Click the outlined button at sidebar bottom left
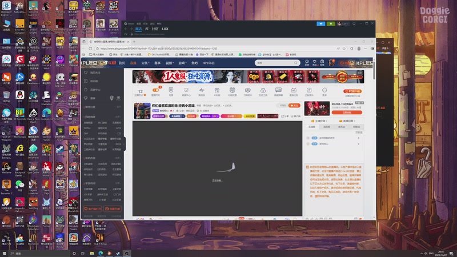This screenshot has width=457, height=257. point(93,209)
